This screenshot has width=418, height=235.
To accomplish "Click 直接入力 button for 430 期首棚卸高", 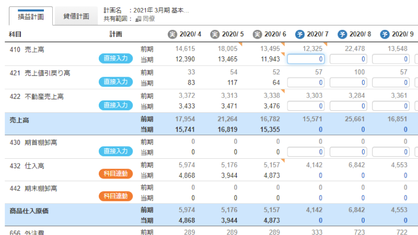I will (115, 151).
